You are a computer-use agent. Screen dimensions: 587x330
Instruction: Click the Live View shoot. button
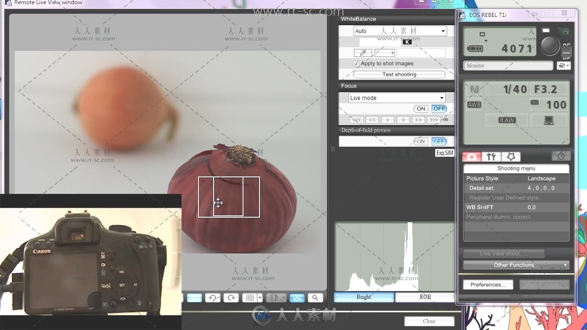tap(504, 253)
